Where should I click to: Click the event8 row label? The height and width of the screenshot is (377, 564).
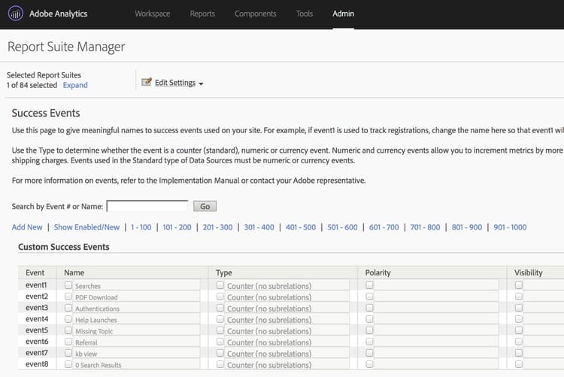point(37,364)
